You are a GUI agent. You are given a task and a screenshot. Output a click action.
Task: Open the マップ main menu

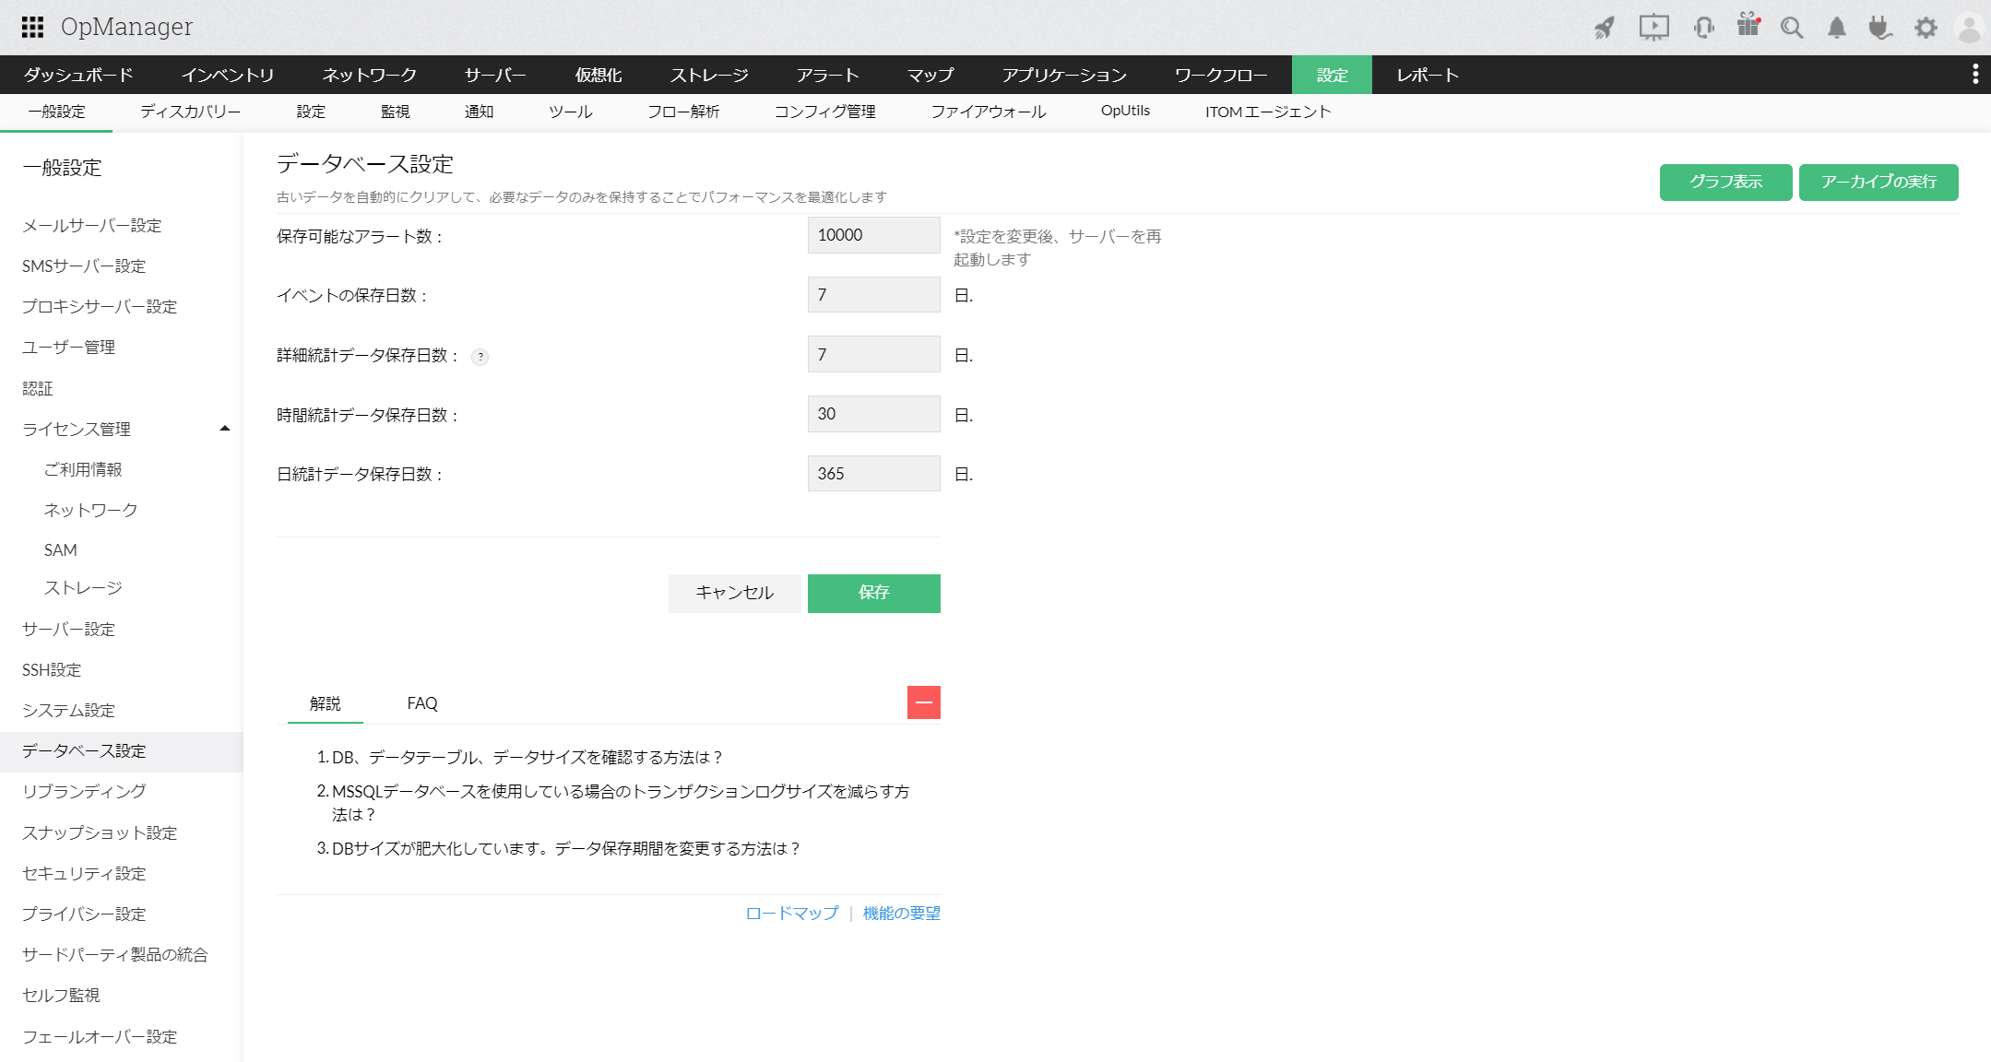coord(930,75)
